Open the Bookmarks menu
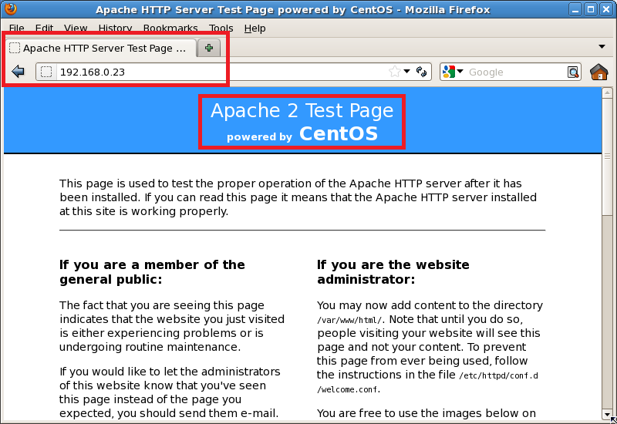 [x=170, y=29]
